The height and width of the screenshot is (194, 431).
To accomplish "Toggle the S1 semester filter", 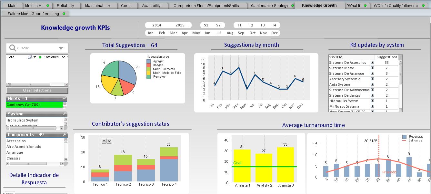I will (206, 25).
